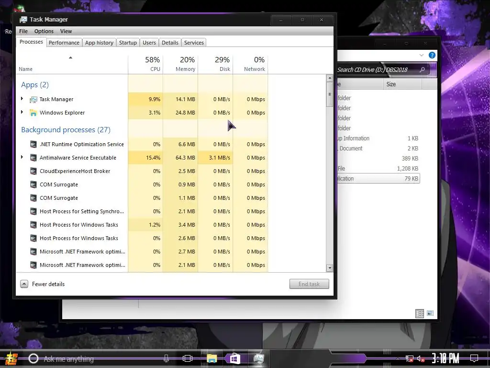This screenshot has width=490, height=368.
Task: Open the Start menu button
Action: [x=11, y=358]
